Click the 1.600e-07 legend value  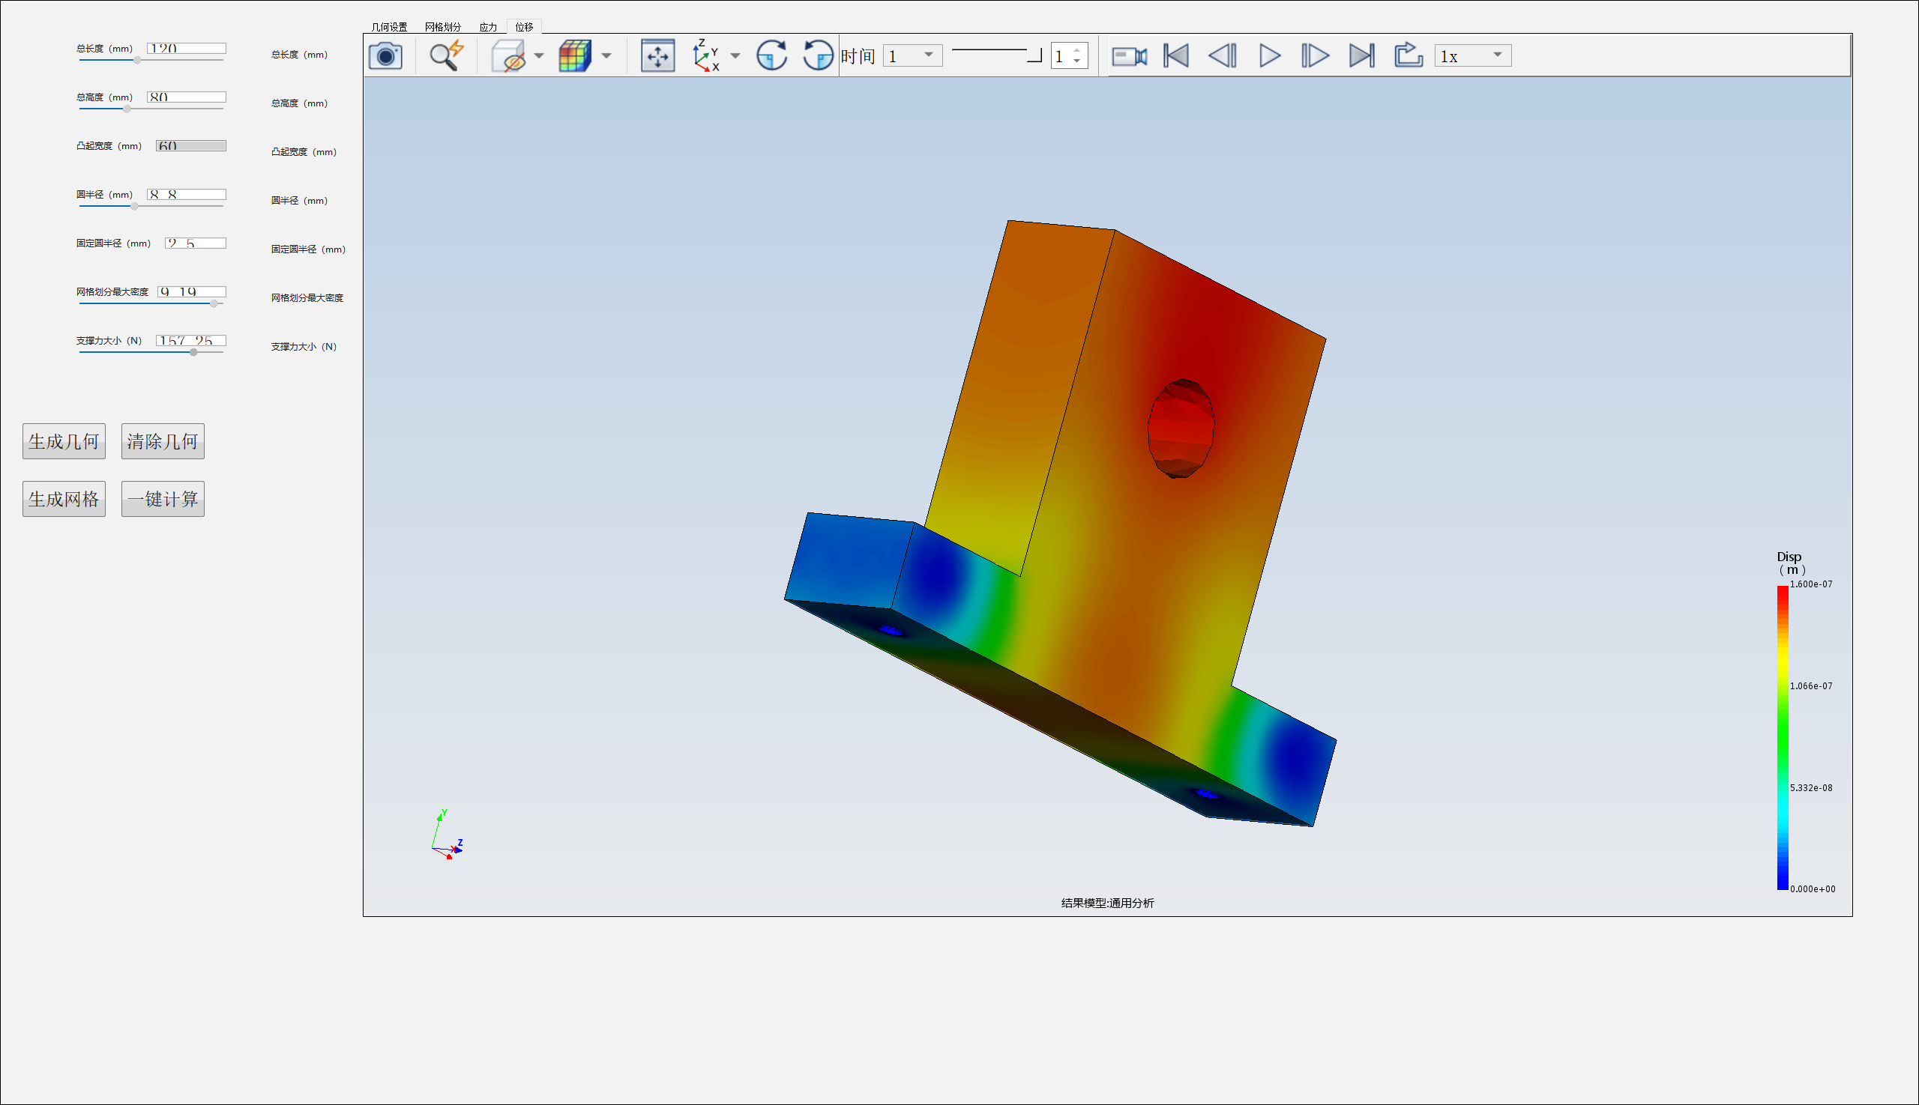(x=1811, y=584)
